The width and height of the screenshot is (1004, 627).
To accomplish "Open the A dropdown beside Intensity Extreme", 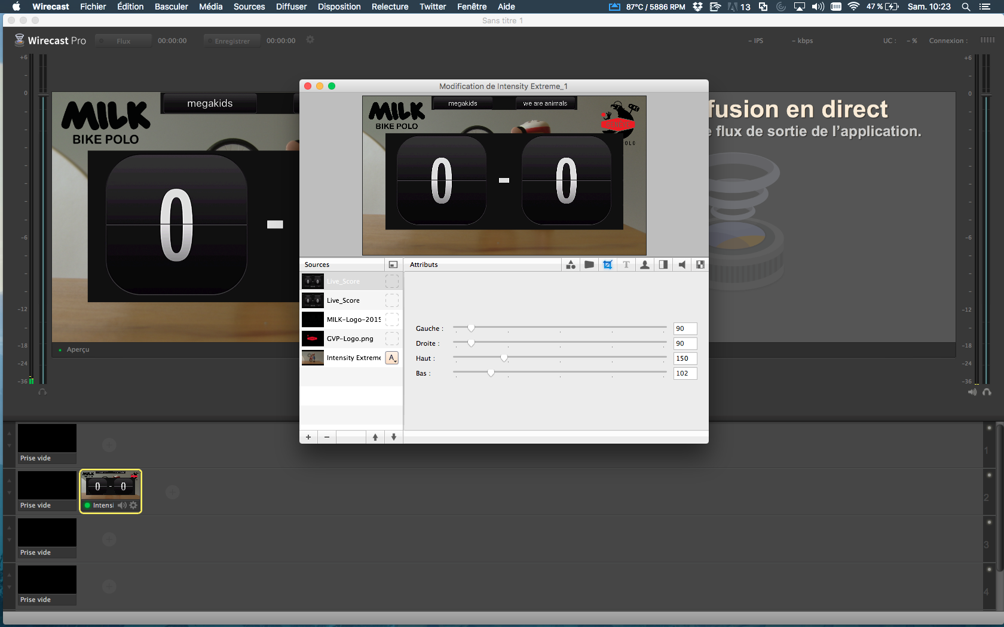I will click(392, 358).
